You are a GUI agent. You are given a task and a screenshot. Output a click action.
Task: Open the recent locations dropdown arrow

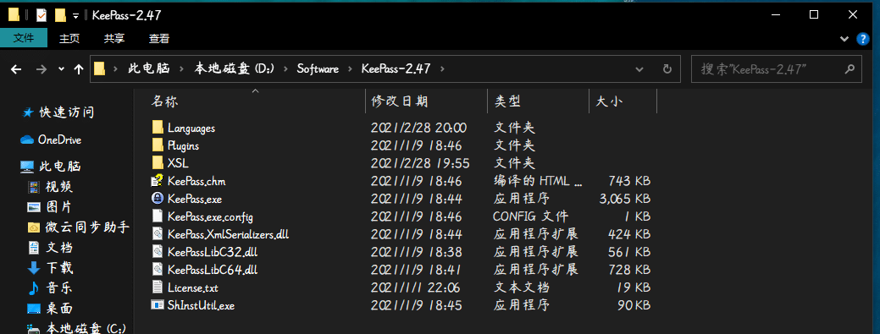pos(61,69)
